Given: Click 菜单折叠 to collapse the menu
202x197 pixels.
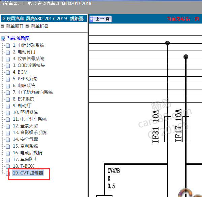Looking at the screenshot, I should (x=39, y=26).
